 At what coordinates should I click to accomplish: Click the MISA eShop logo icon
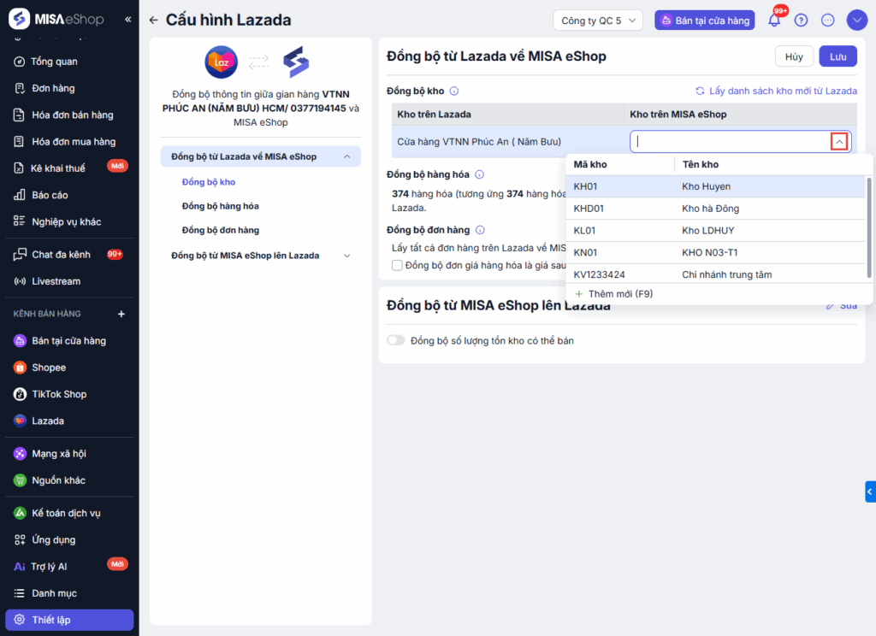coord(19,19)
